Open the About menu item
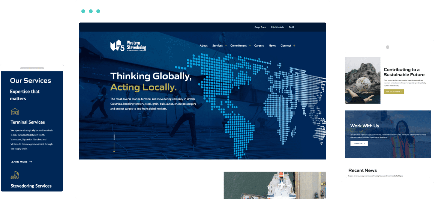Image resolution: width=435 pixels, height=199 pixels. click(x=204, y=45)
